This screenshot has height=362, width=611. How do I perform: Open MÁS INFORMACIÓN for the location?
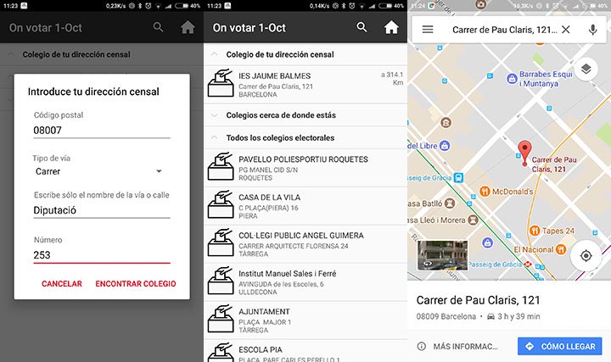click(458, 346)
